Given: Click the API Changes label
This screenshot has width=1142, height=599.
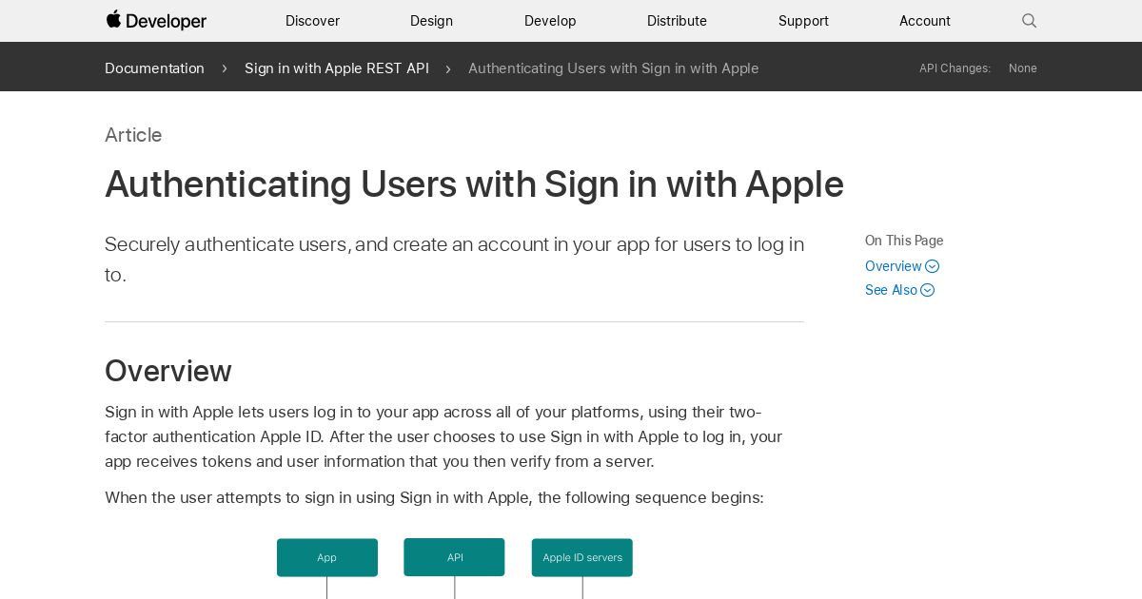Looking at the screenshot, I should (x=955, y=68).
